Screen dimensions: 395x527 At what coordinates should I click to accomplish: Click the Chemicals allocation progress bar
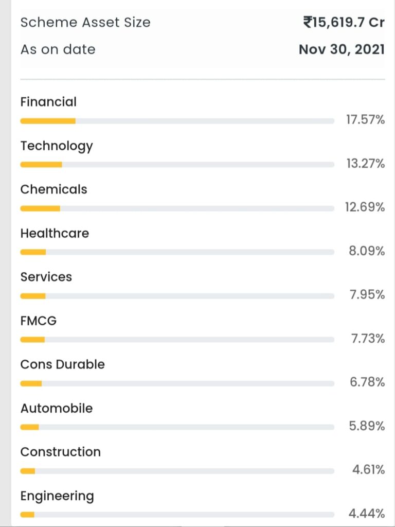pos(177,208)
